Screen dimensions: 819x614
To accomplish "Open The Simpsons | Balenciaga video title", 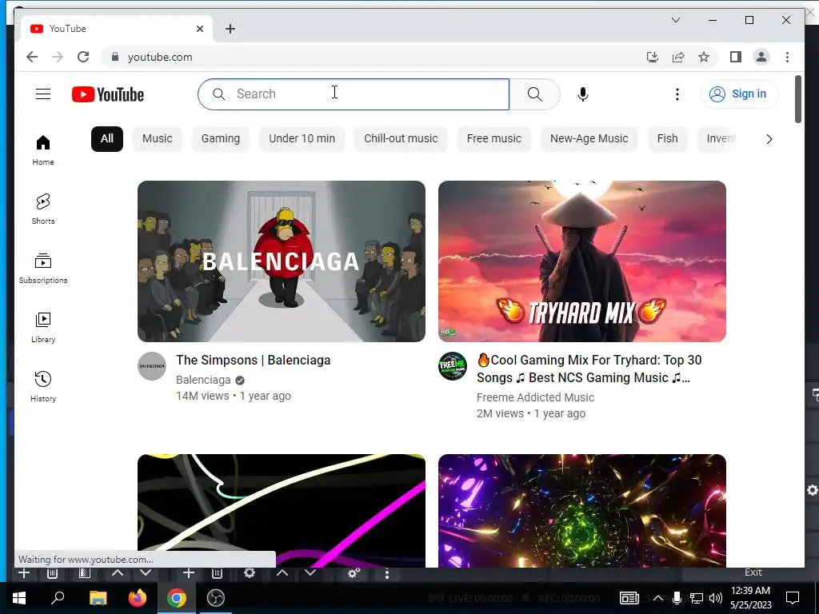I will [254, 361].
